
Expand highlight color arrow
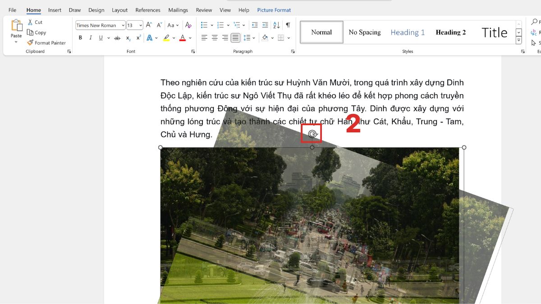tap(174, 38)
